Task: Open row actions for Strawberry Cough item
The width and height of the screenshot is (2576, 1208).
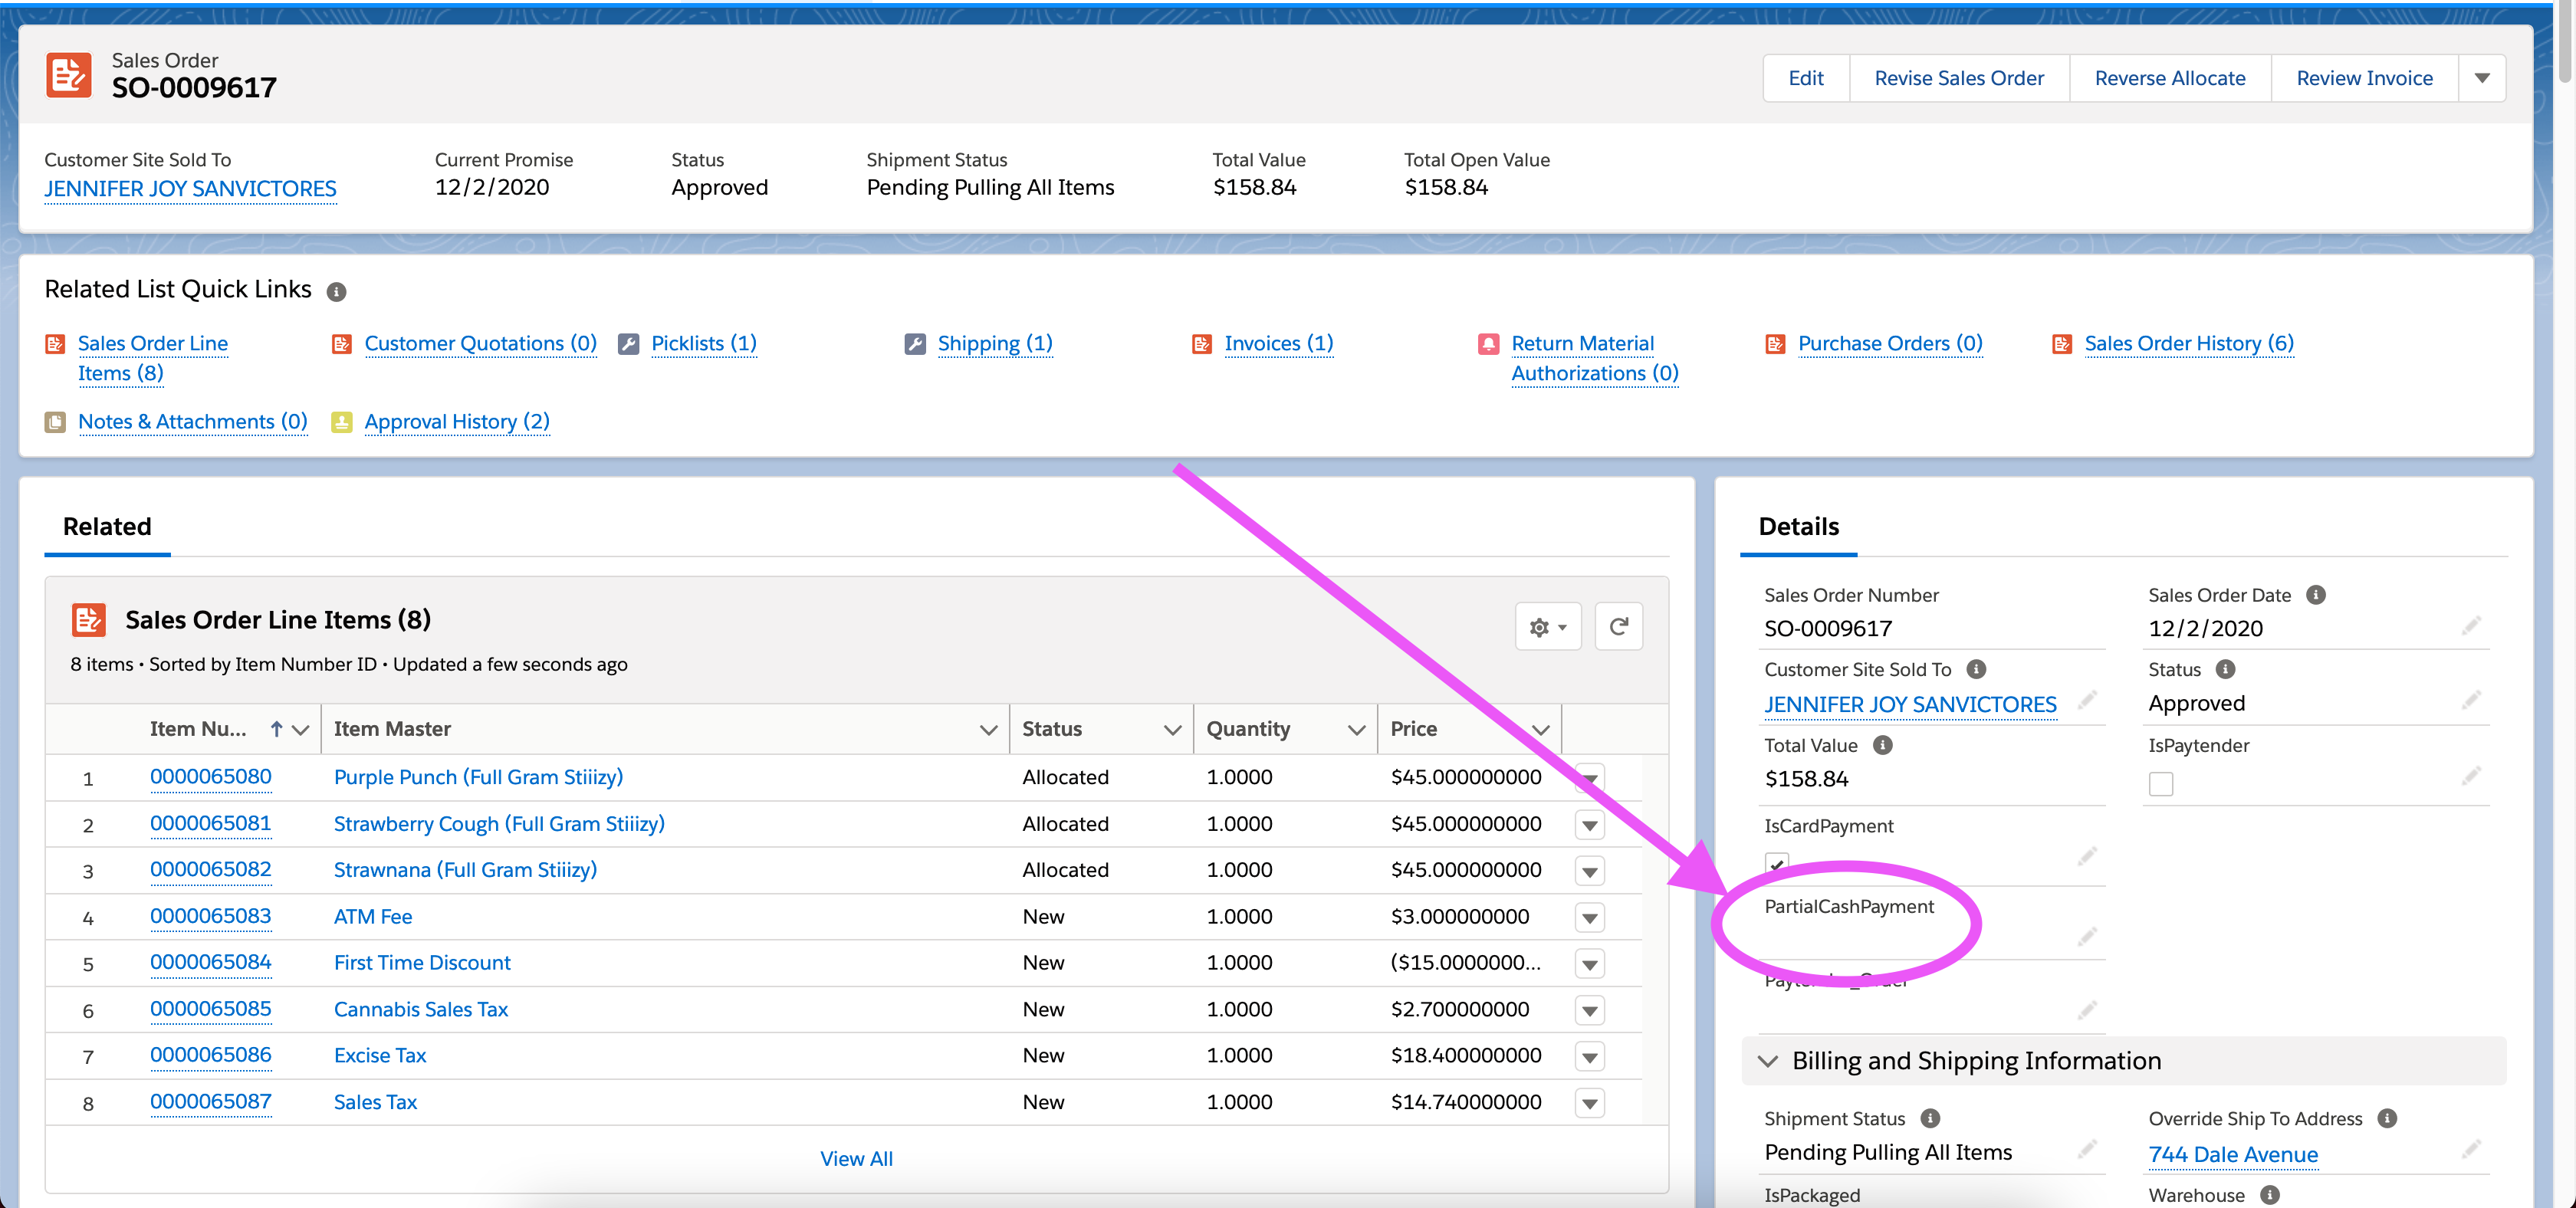Action: pyautogui.click(x=1590, y=825)
